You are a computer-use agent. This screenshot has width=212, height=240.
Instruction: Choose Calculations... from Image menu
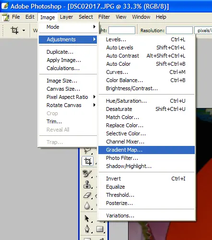[68, 68]
